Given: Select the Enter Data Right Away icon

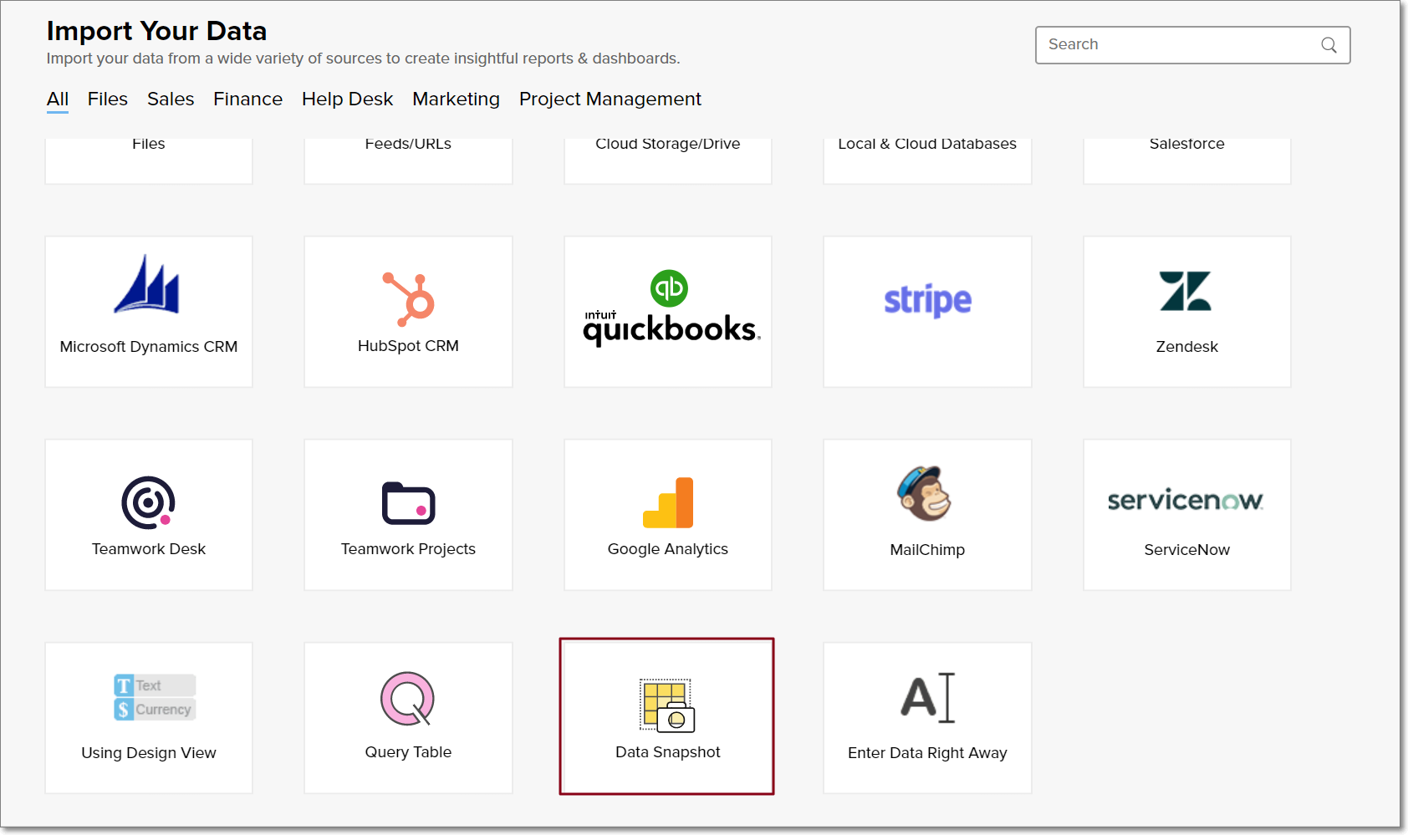Looking at the screenshot, I should [x=928, y=698].
